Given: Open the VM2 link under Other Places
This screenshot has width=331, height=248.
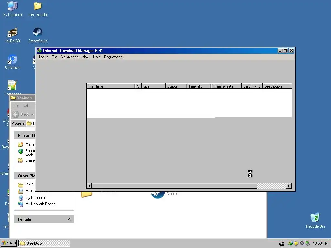Looking at the screenshot, I should click(x=29, y=185).
